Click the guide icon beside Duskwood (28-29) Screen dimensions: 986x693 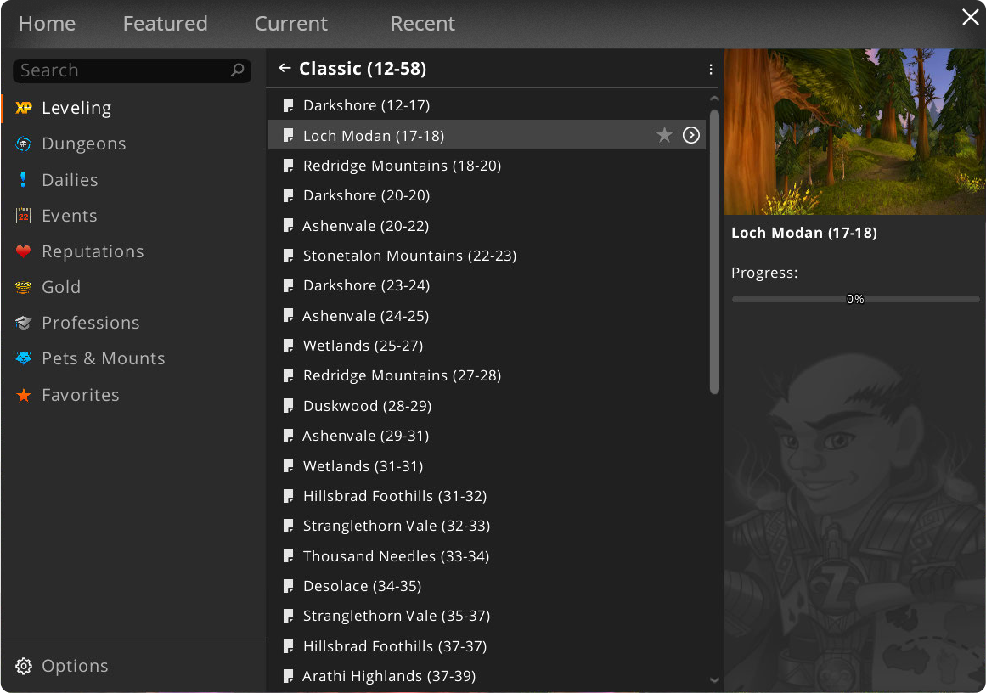coord(288,406)
